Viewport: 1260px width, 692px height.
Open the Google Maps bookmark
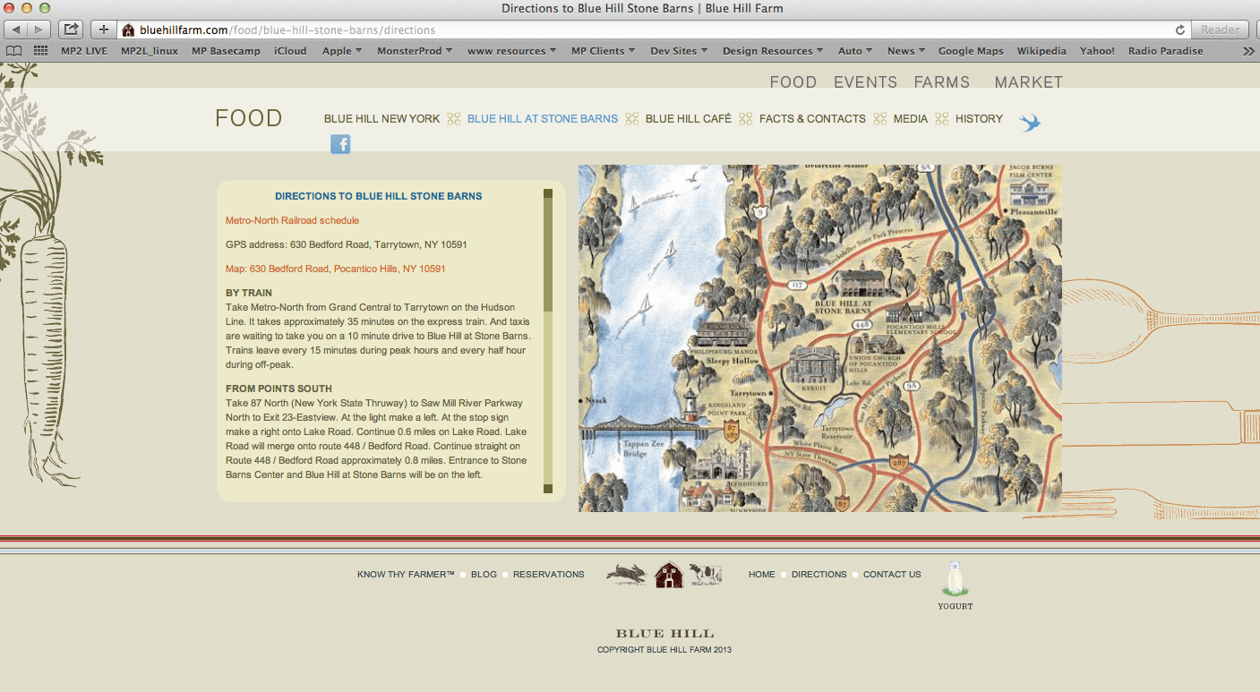[x=971, y=51]
